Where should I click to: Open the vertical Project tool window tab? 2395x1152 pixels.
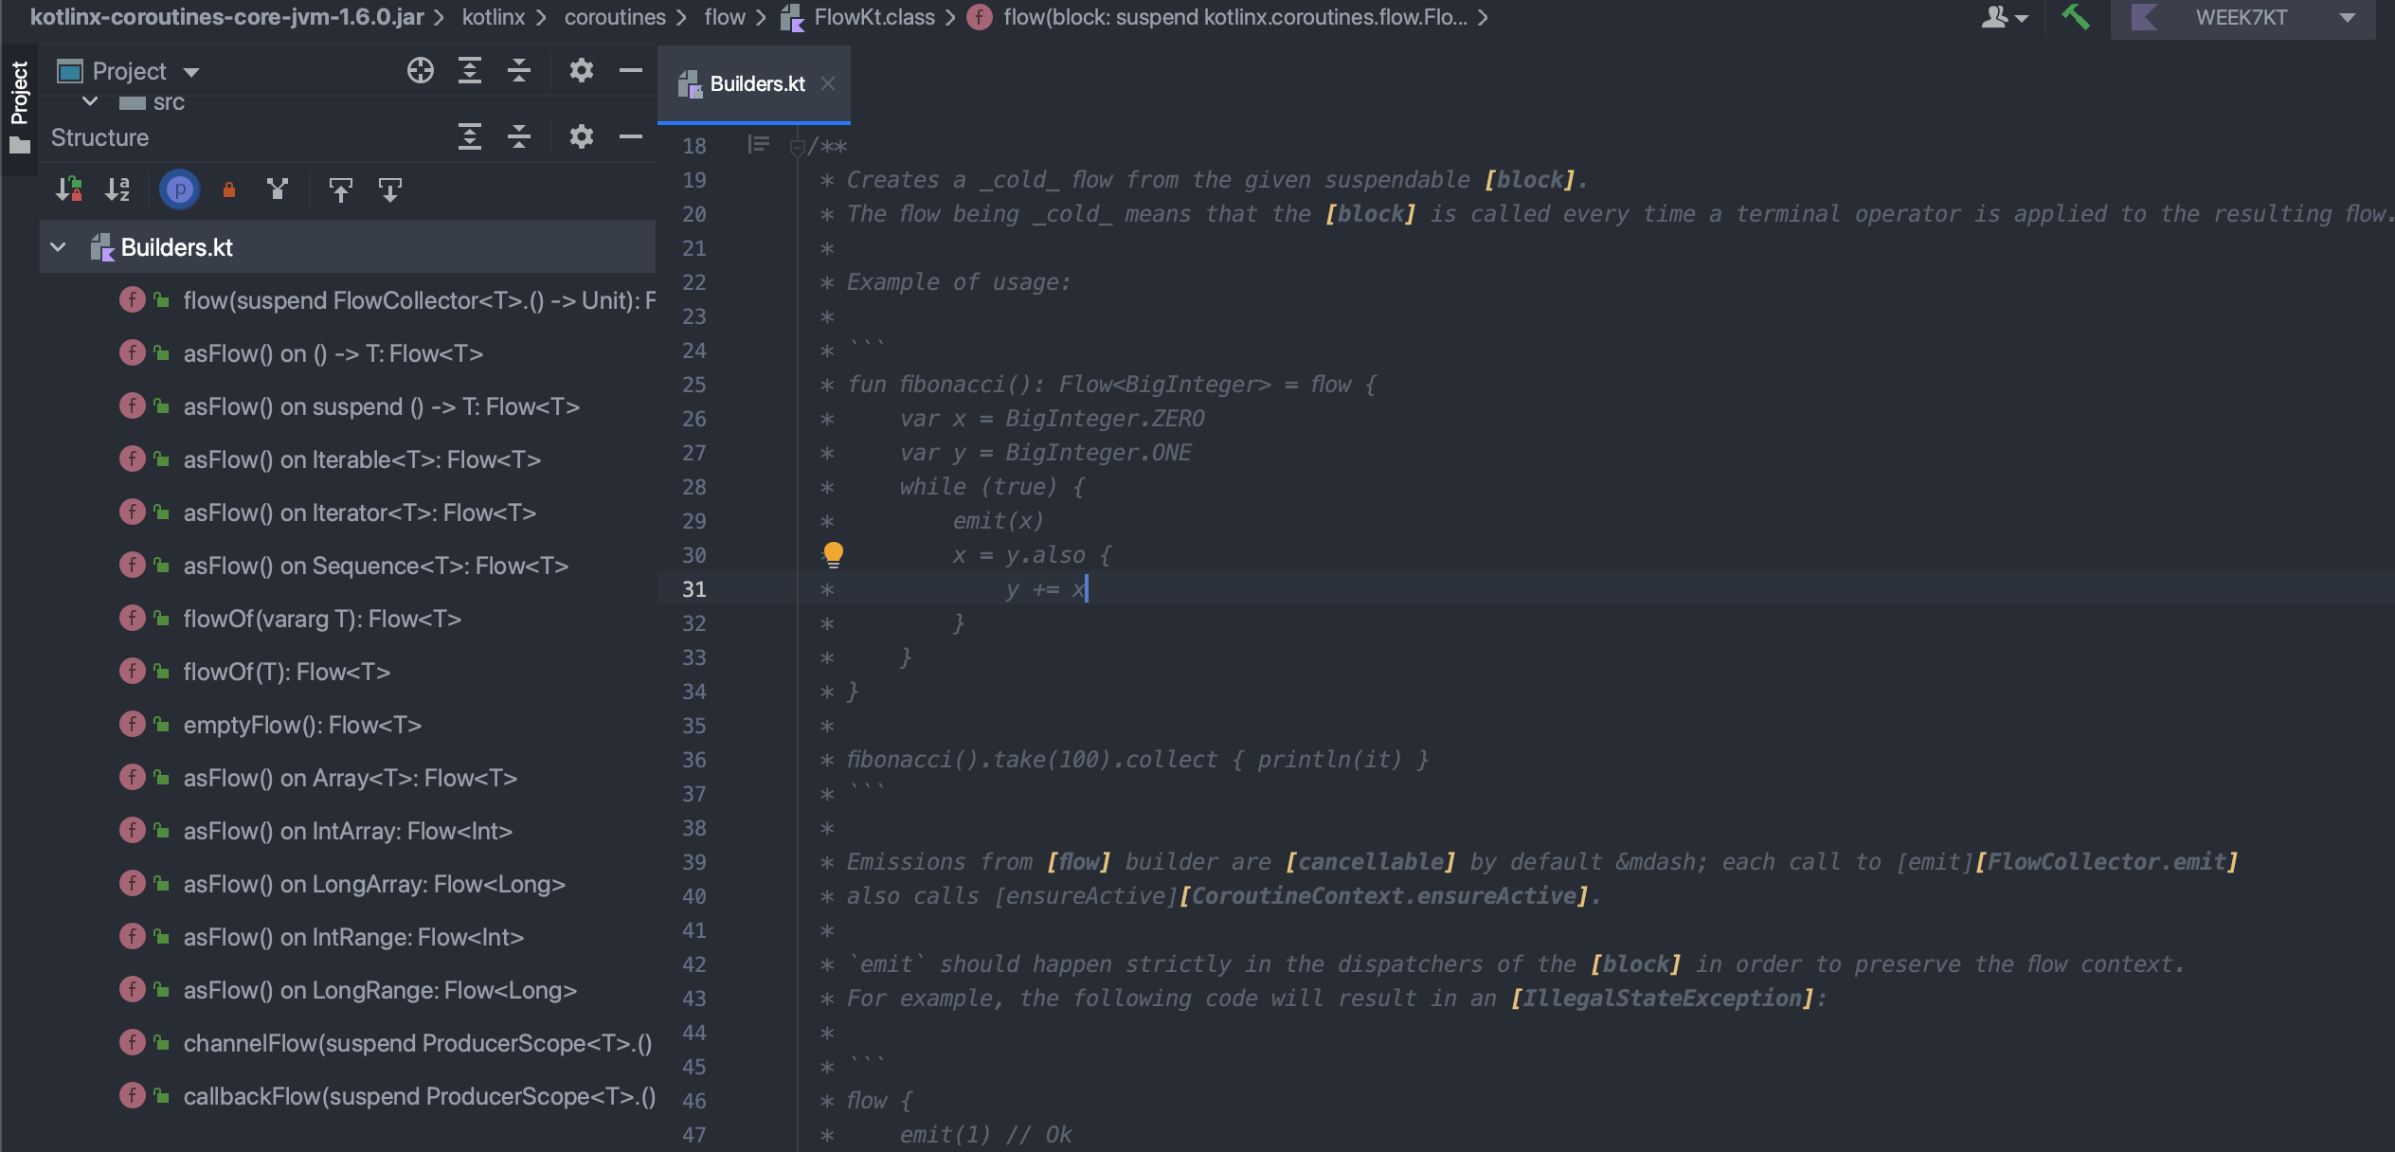pyautogui.click(x=19, y=93)
